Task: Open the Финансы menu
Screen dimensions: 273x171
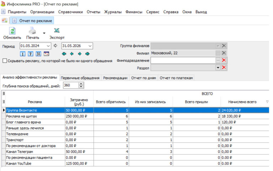Action: pos(134,12)
